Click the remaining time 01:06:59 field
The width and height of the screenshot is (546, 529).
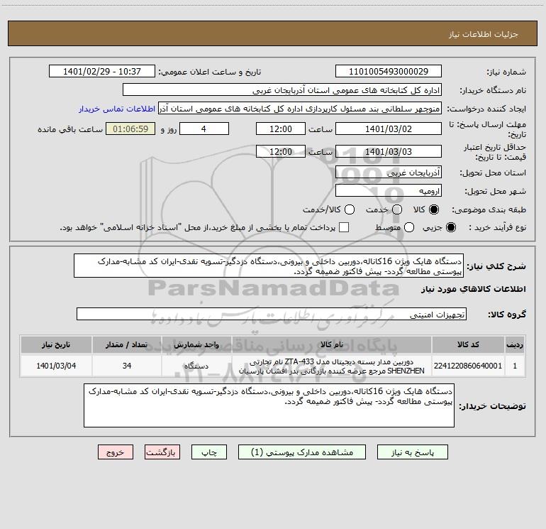(130, 129)
